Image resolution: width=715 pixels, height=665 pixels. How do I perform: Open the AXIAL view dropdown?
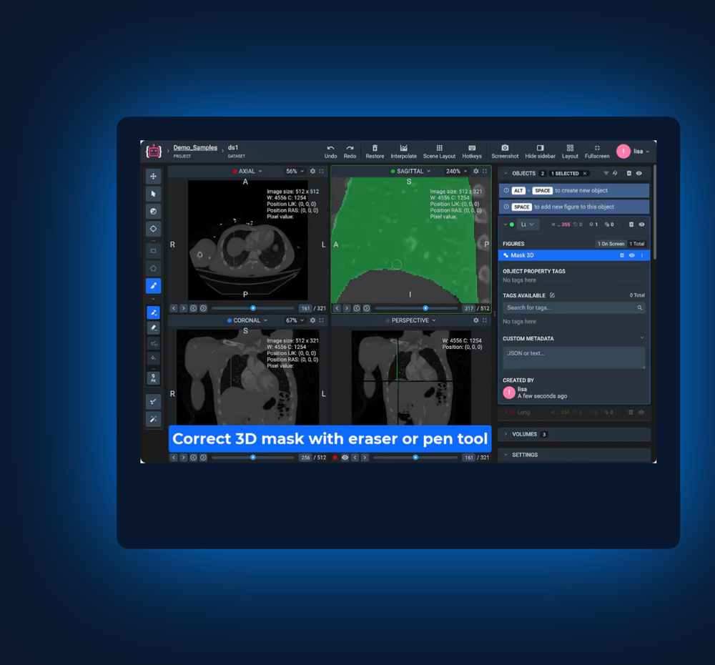(247, 171)
